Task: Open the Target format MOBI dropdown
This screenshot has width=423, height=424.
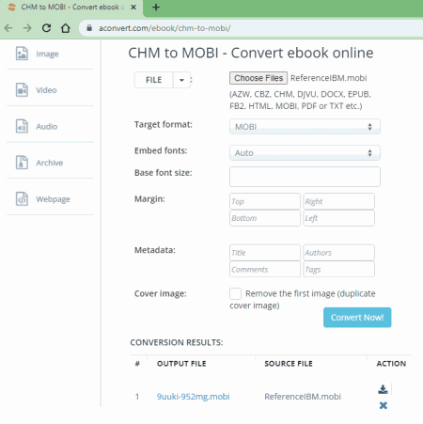Action: [x=305, y=127]
